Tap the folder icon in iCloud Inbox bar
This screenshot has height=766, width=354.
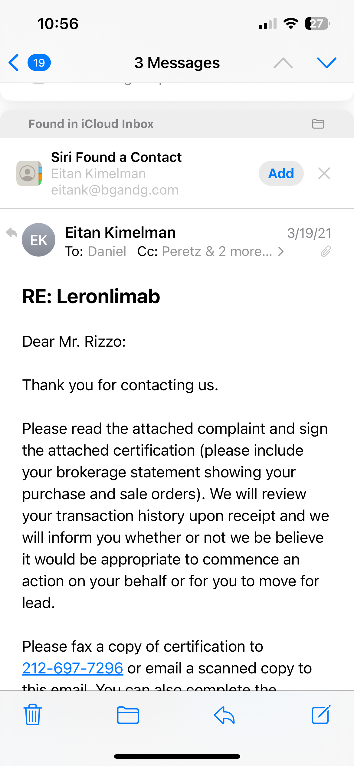[318, 124]
